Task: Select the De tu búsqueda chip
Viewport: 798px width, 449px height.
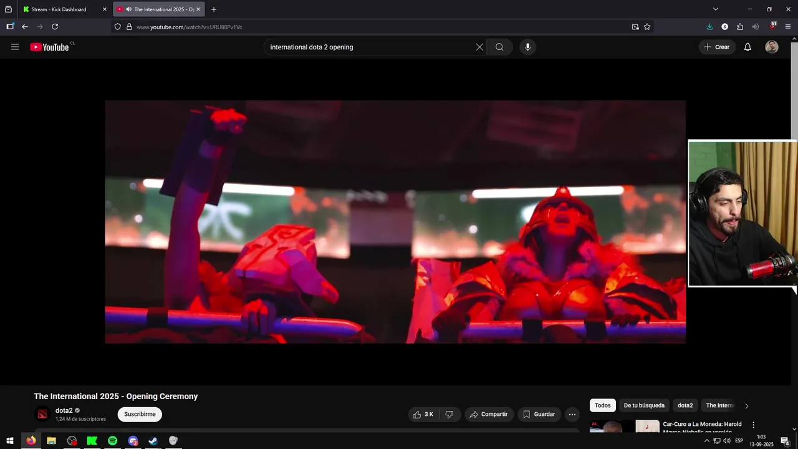Action: (x=644, y=405)
